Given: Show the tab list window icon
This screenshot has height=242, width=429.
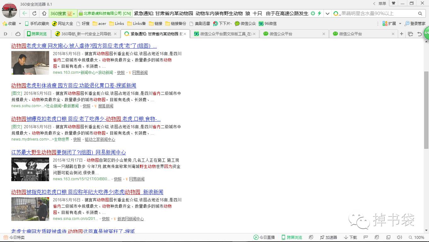Looking at the screenshot, I should pyautogui.click(x=410, y=34).
